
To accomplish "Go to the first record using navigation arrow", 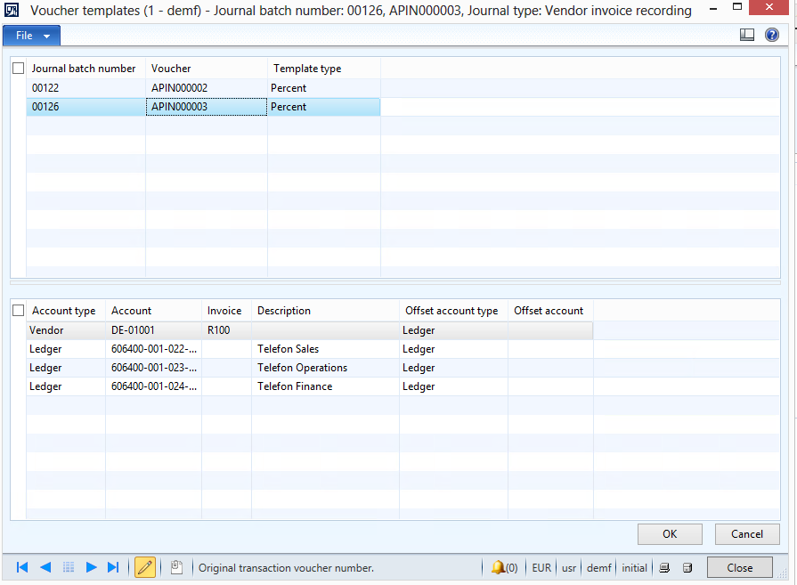I will [x=22, y=567].
